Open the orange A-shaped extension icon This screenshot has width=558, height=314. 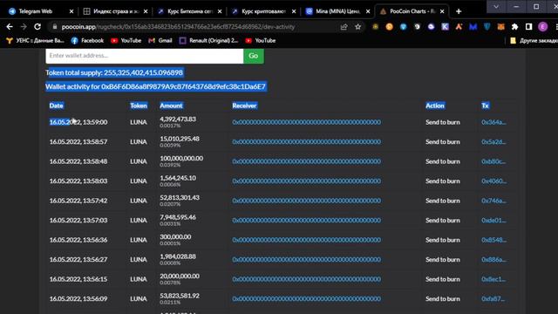459,27
